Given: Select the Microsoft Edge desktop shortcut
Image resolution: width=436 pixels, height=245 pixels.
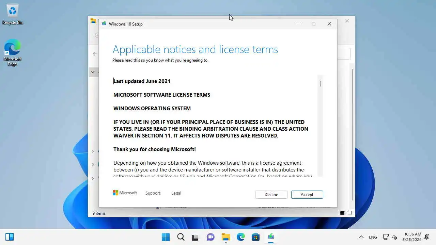Looking at the screenshot, I should coord(12,53).
